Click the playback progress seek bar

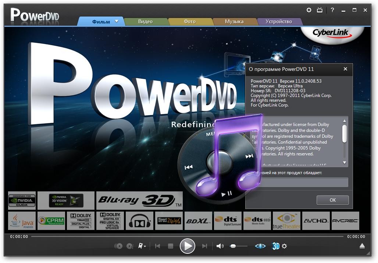point(187,237)
